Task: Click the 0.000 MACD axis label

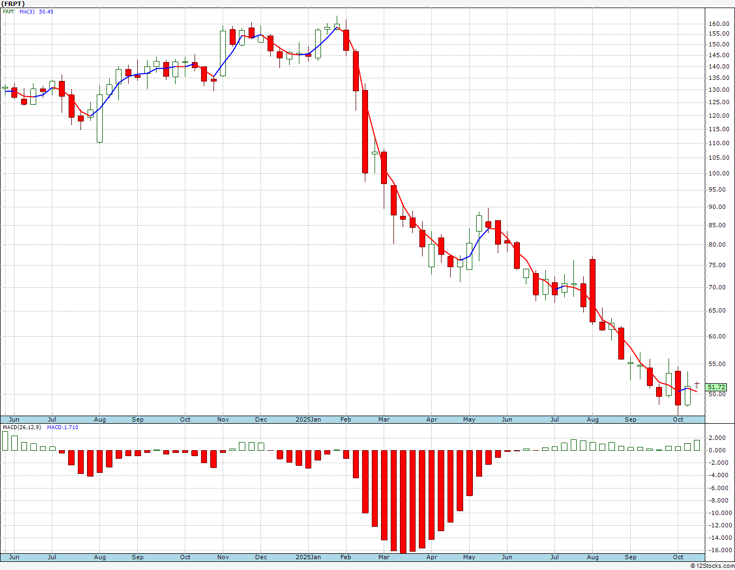Action: [x=718, y=450]
